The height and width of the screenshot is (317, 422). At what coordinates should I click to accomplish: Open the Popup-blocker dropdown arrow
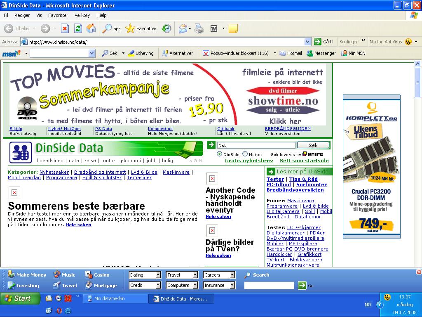pos(275,53)
